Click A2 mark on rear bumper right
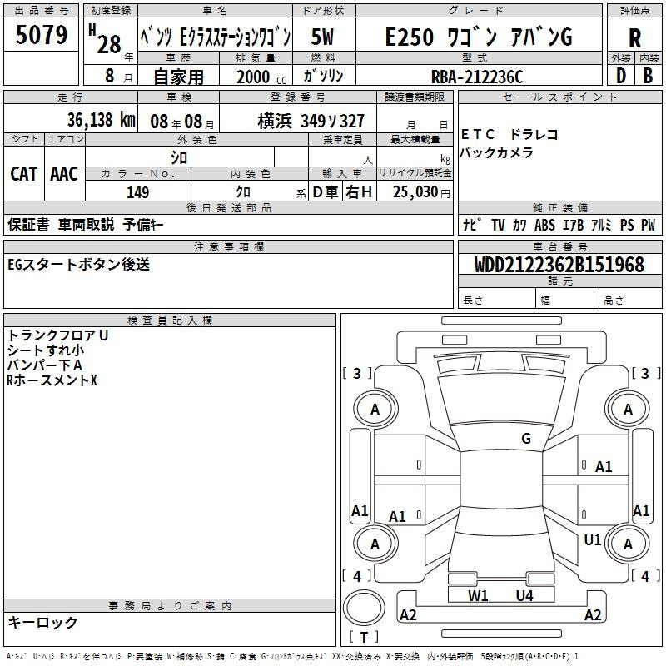 pyautogui.click(x=593, y=615)
